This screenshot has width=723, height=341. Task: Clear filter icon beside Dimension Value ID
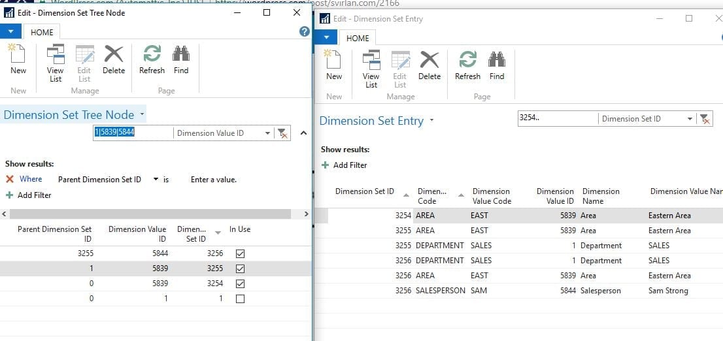(x=282, y=133)
